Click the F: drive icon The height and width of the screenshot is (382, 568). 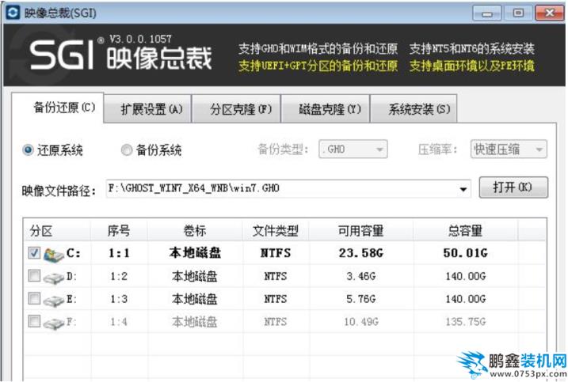pos(54,323)
